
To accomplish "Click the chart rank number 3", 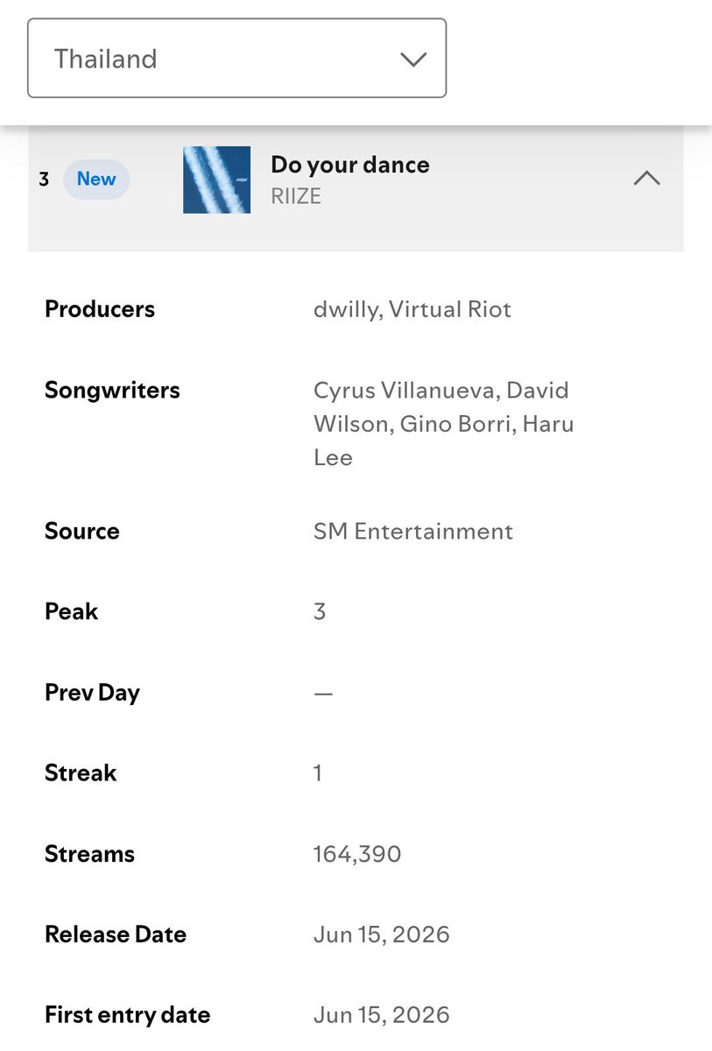I will pyautogui.click(x=44, y=180).
